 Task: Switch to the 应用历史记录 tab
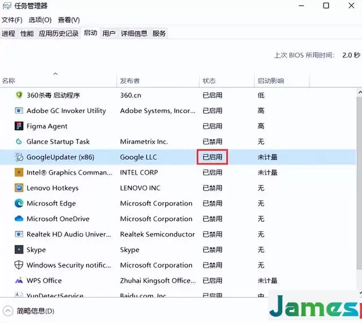coord(59,33)
